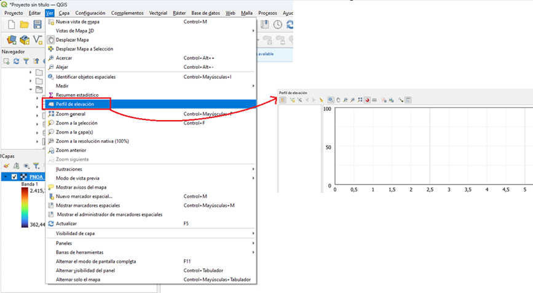The width and height of the screenshot is (533, 293).
Task: Click the Banda 1 color ramp legend
Action: [24, 207]
